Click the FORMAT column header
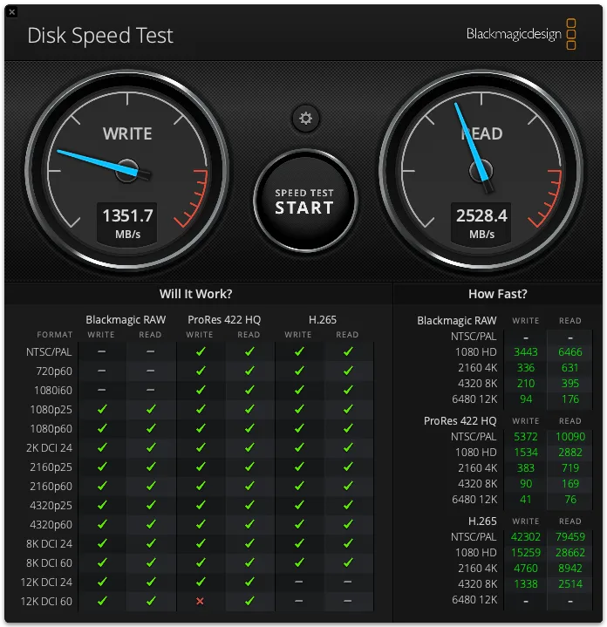 (55, 335)
